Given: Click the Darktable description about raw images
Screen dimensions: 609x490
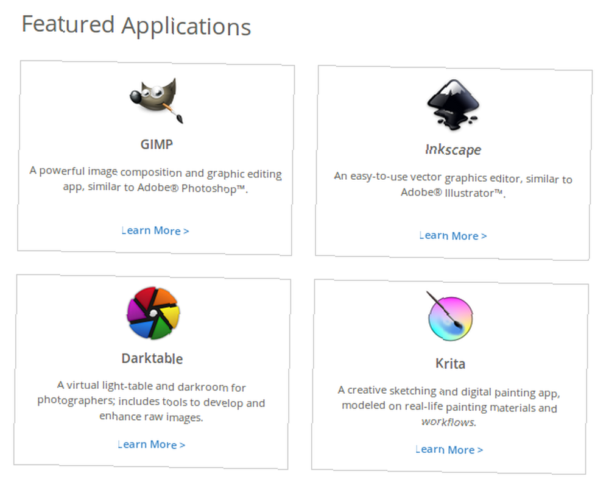Looking at the screenshot, I should pyautogui.click(x=152, y=402).
